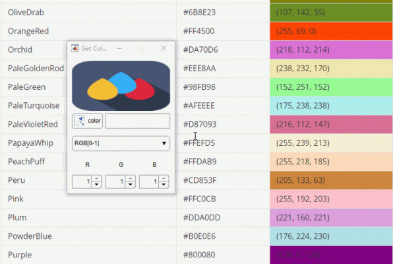The width and height of the screenshot is (393, 264).
Task: Open the RGB[0-1] format dropdown
Action: 121,143
